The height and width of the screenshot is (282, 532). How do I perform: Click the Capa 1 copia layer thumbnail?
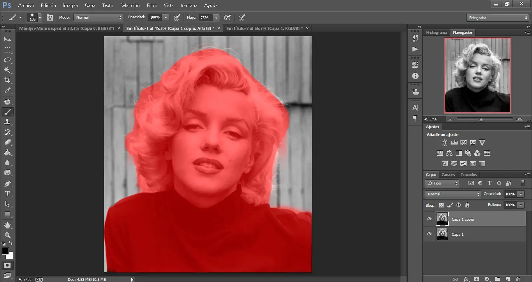(442, 219)
